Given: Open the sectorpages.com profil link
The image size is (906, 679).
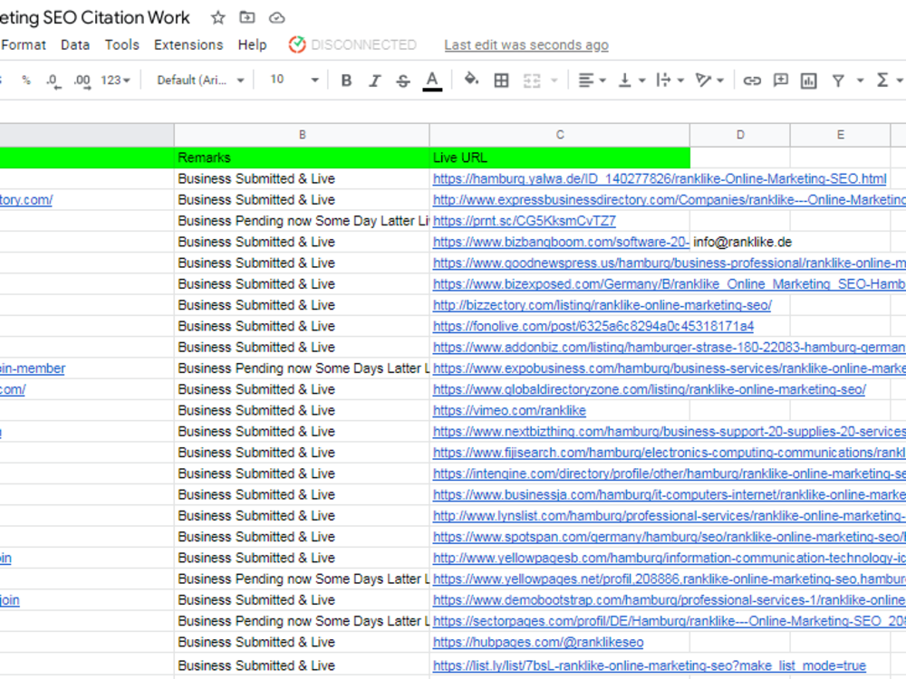Looking at the screenshot, I should [x=669, y=621].
